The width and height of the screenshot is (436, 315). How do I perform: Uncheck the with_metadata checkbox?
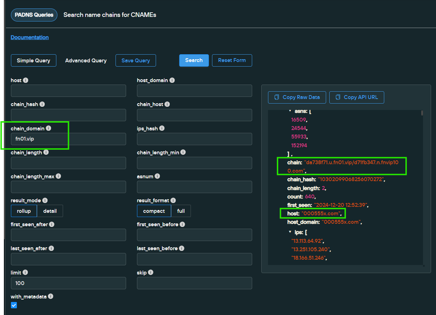14,305
